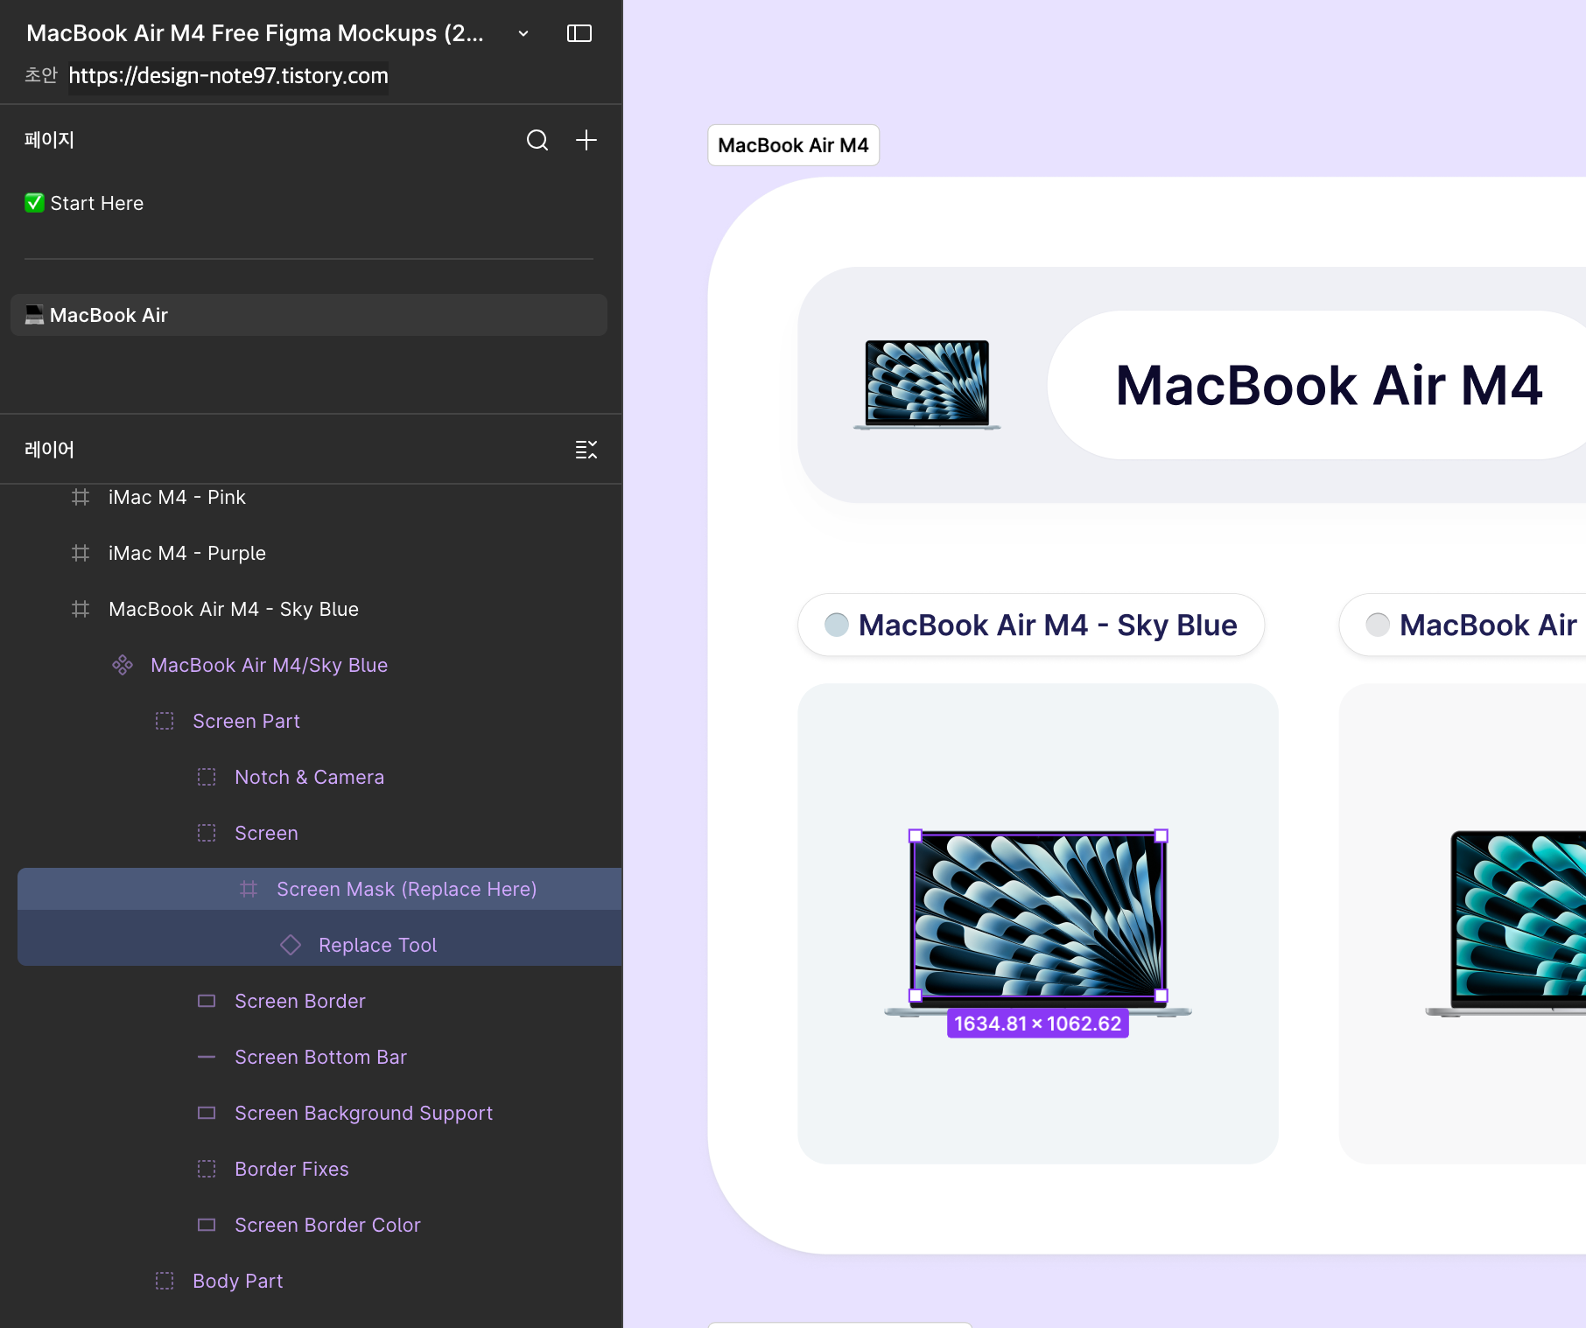Add a new page with plus icon
The height and width of the screenshot is (1328, 1586).
[x=586, y=140]
